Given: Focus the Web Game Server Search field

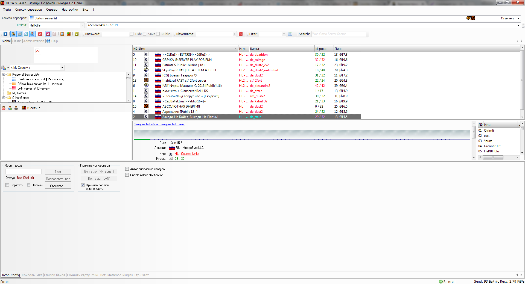Looking at the screenshot, I should pyautogui.click(x=339, y=34).
